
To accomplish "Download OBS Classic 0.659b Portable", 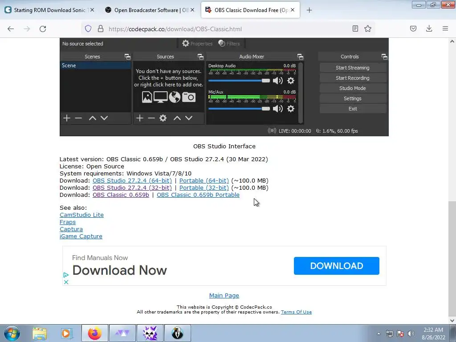I will click(198, 195).
